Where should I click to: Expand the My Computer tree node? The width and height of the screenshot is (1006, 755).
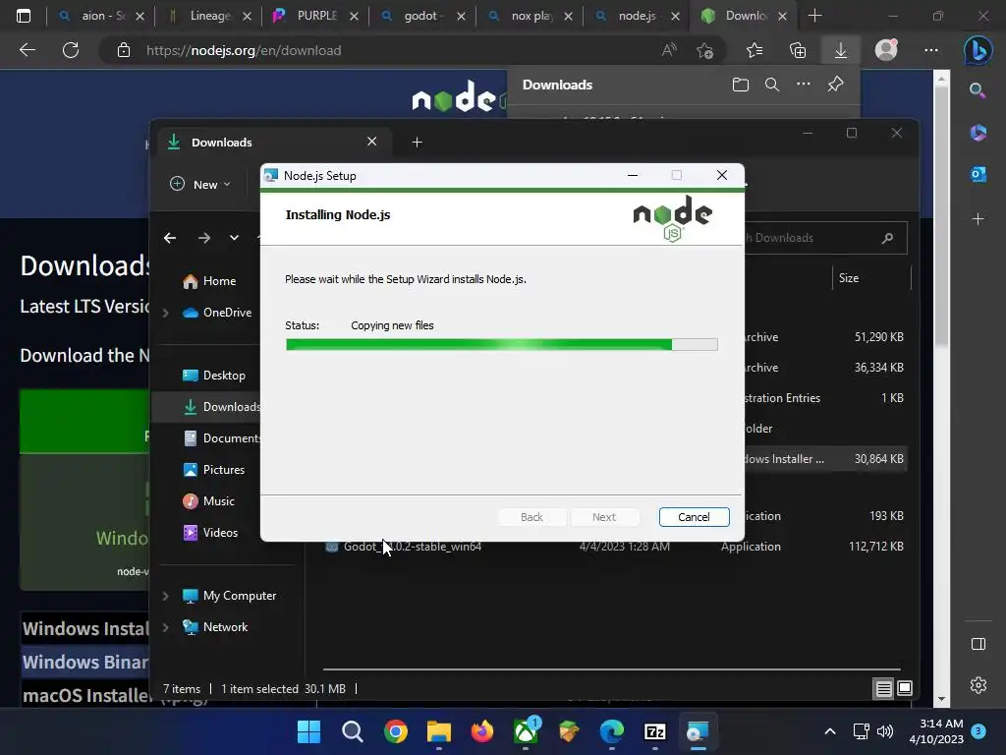point(165,596)
